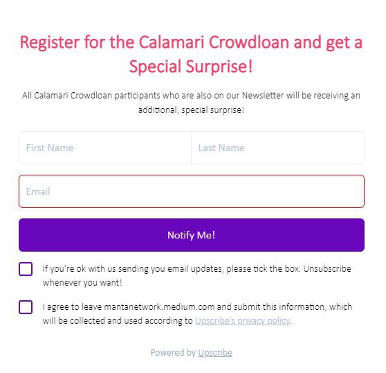Image resolution: width=386 pixels, height=373 pixels.
Task: Click the additional, special surprise! text line
Action: coord(191,110)
